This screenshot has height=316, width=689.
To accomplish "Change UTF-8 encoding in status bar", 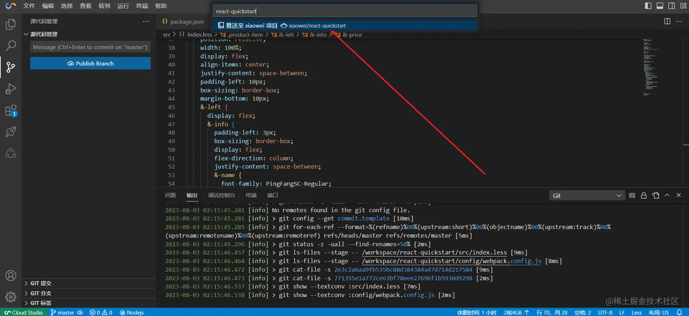I will click(x=605, y=312).
